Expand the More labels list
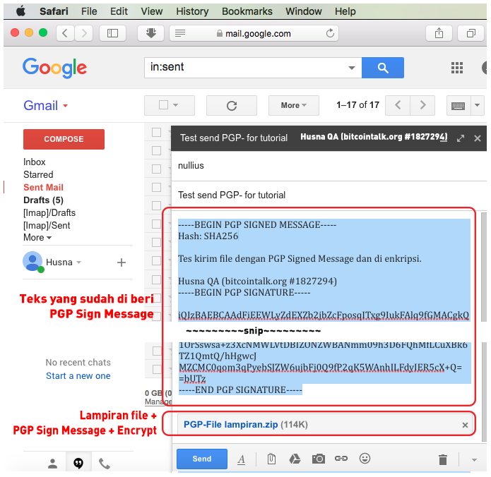 (x=37, y=238)
